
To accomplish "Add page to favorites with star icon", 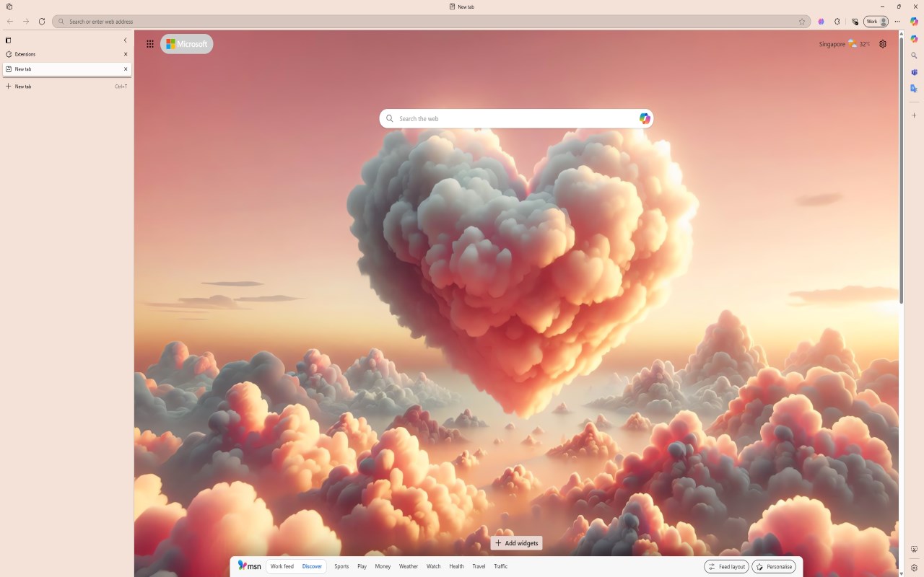I will [802, 22].
